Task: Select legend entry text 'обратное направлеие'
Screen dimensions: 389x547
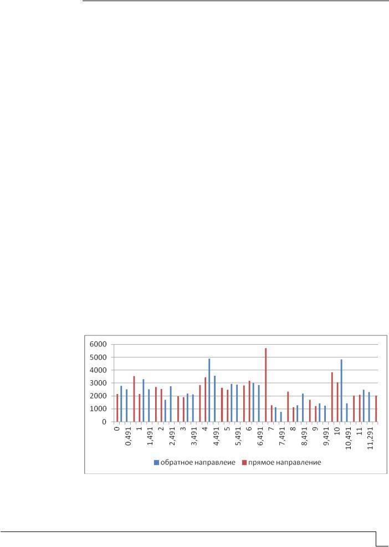Action: pyautogui.click(x=198, y=463)
